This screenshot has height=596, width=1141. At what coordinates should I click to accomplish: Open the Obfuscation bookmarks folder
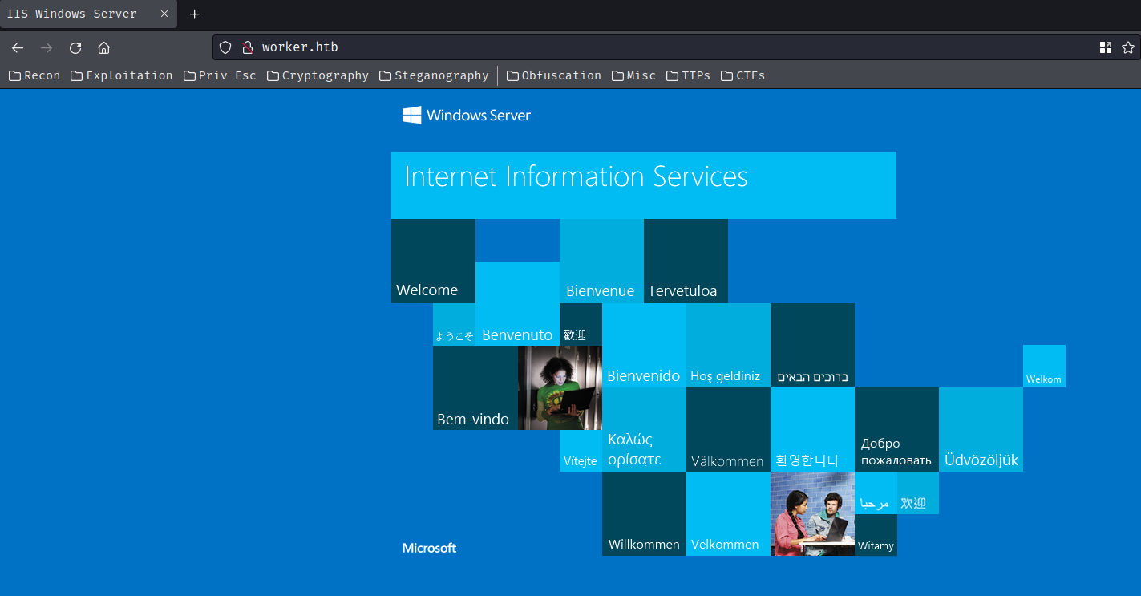(553, 75)
